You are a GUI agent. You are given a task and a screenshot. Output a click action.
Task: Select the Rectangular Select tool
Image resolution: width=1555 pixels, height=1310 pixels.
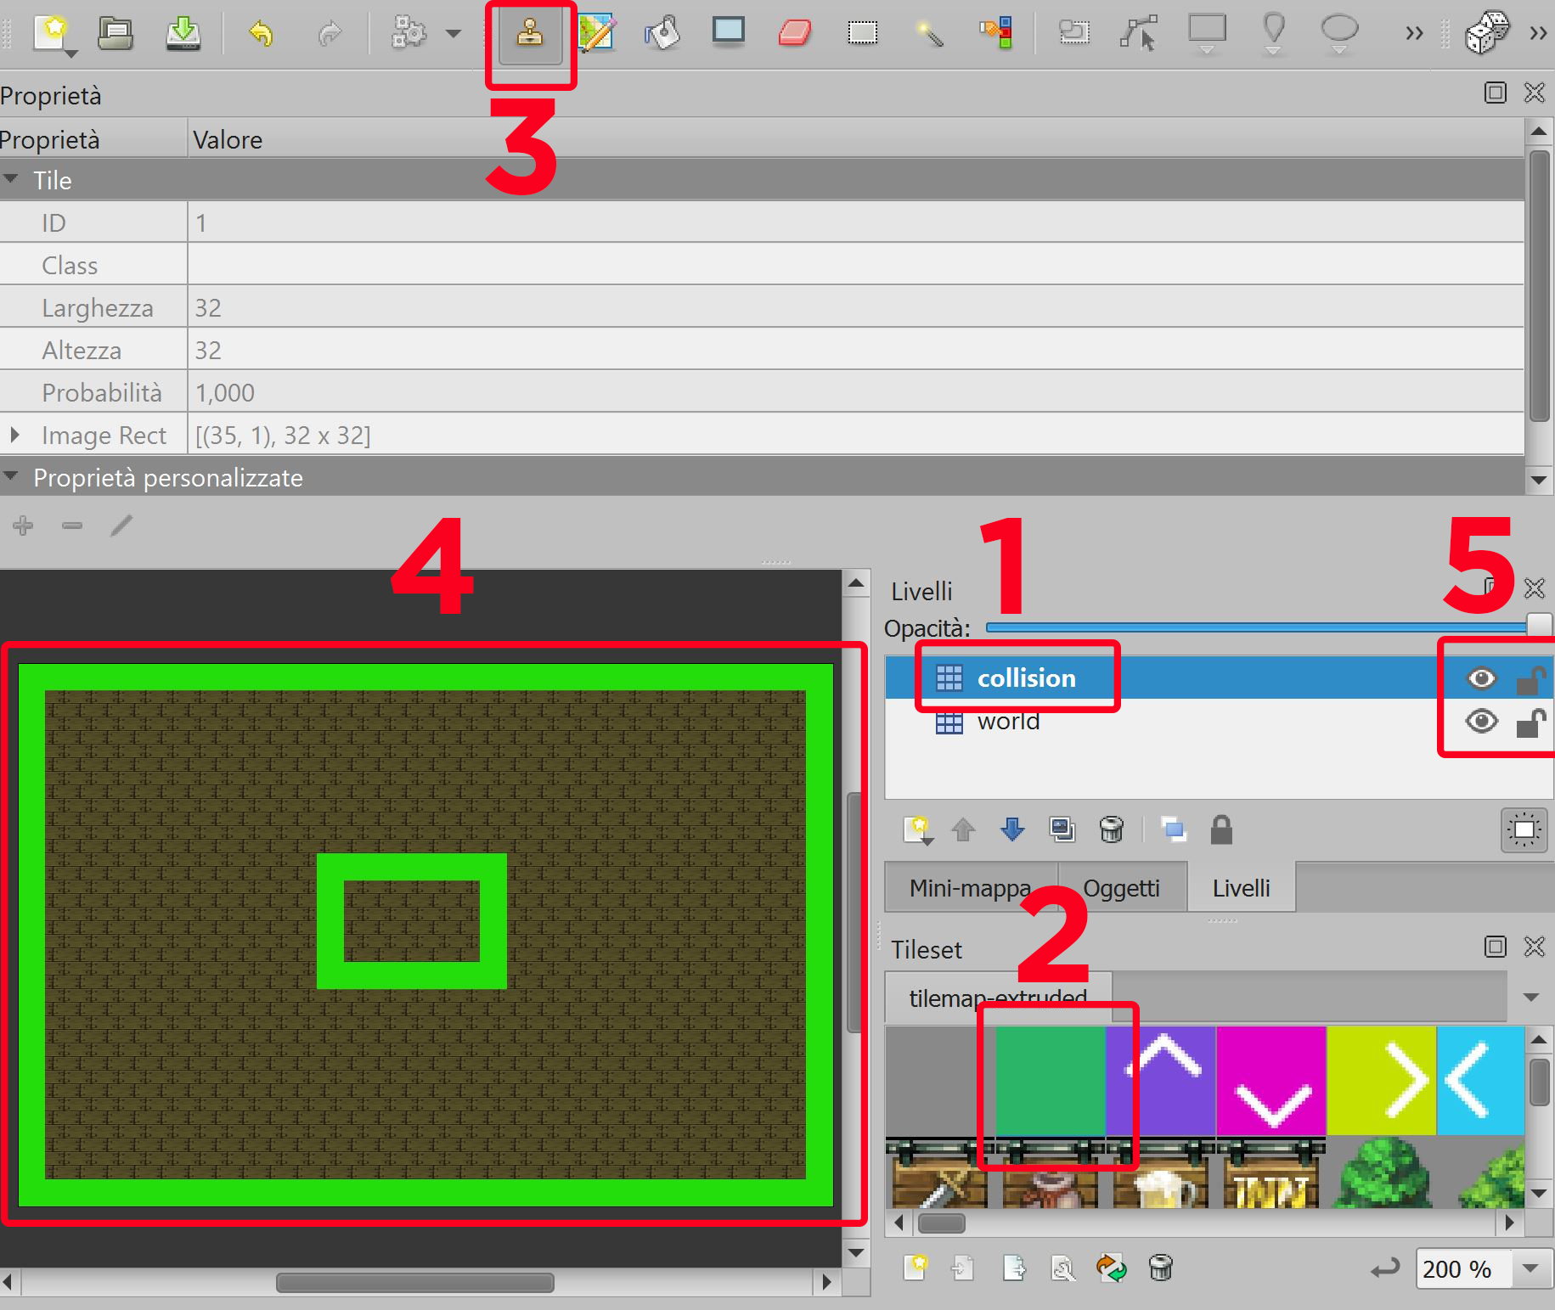pyautogui.click(x=862, y=33)
